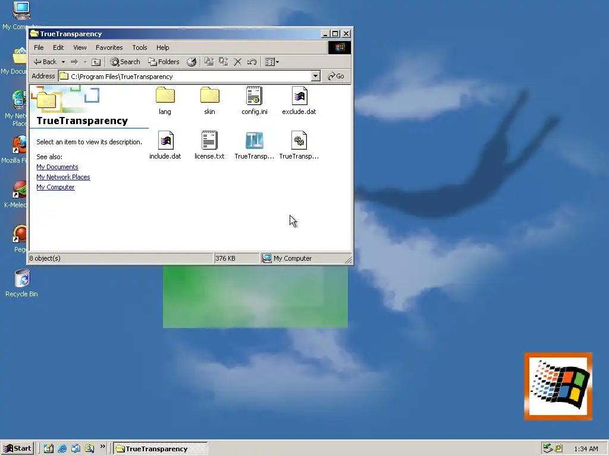Open the History toolbar icon

pyautogui.click(x=192, y=62)
